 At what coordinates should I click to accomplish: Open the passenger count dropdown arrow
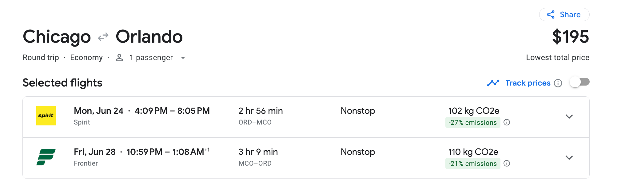[183, 58]
